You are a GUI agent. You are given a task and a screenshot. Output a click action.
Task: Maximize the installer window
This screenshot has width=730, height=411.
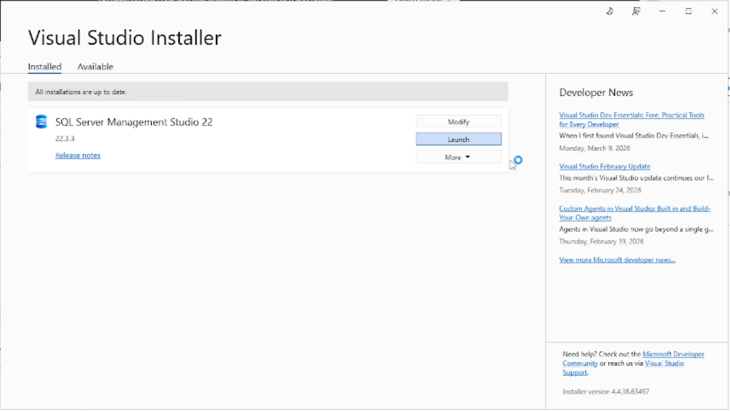click(688, 11)
